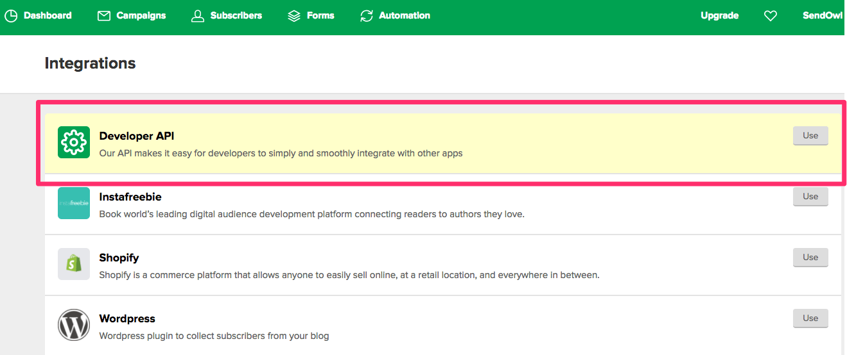Viewport: 847px width, 355px height.
Task: Click the Wordpress plugin description text
Action: (x=214, y=336)
